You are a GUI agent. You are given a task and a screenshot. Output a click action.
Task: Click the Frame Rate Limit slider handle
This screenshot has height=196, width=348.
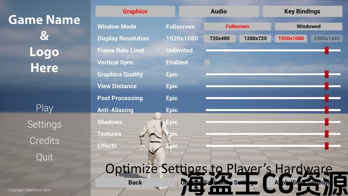tap(327, 50)
